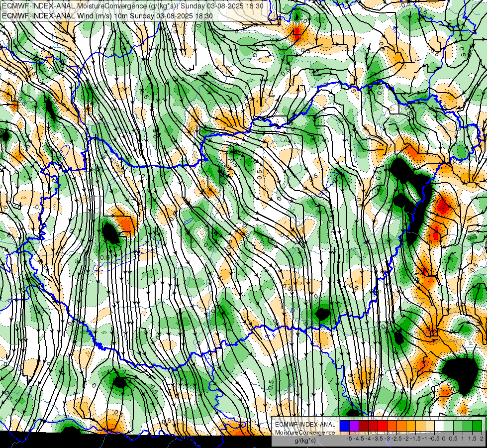
Task: Click the '-2.5' legend scale value
Action: click(x=396, y=439)
